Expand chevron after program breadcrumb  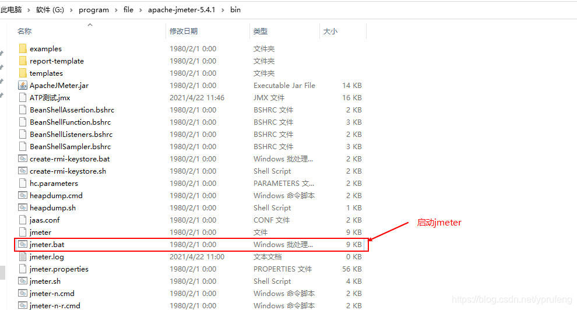pos(116,10)
